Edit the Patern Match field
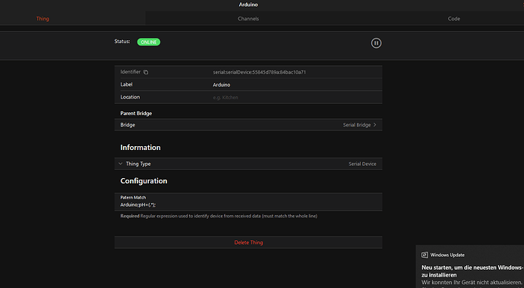Screen dimensions: 524x288 coord(248,202)
